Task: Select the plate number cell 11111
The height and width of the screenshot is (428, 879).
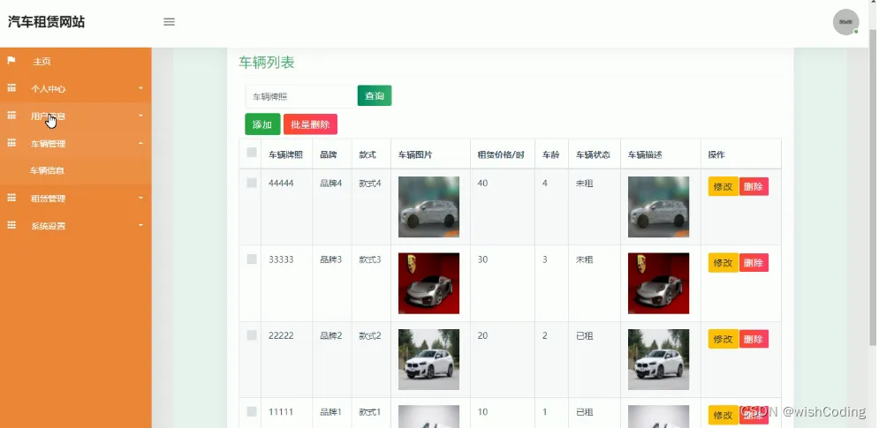Action: (281, 412)
